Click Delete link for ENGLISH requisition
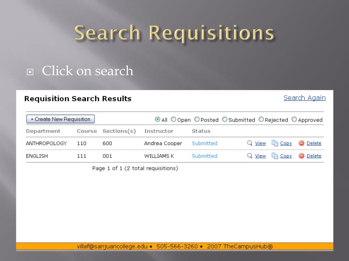 tap(314, 156)
